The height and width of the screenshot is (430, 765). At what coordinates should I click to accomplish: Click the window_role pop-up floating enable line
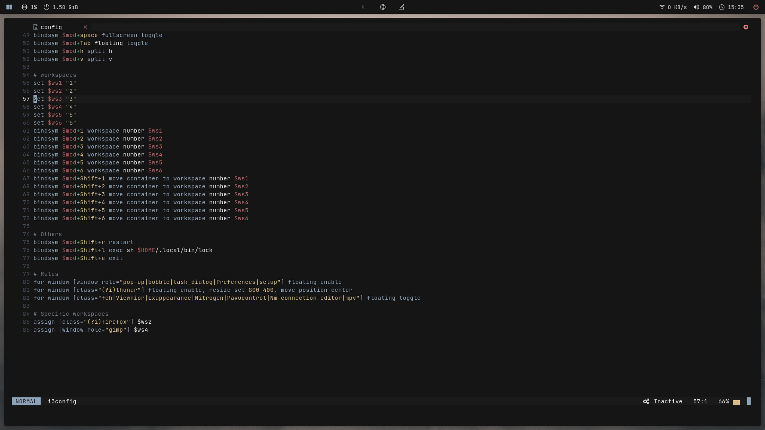coord(187,282)
